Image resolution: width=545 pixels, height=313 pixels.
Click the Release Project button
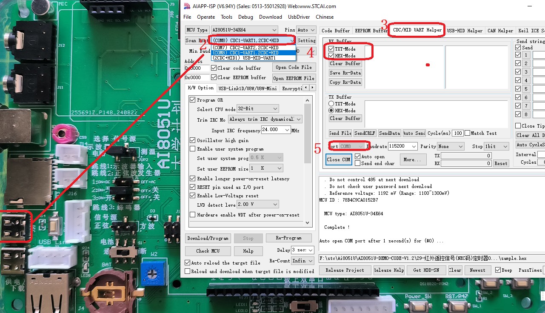coord(345,270)
